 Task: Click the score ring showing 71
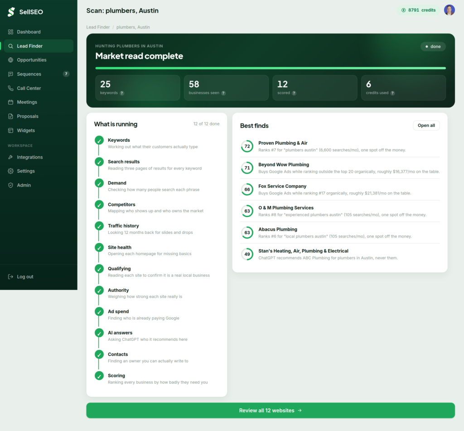[x=247, y=168]
